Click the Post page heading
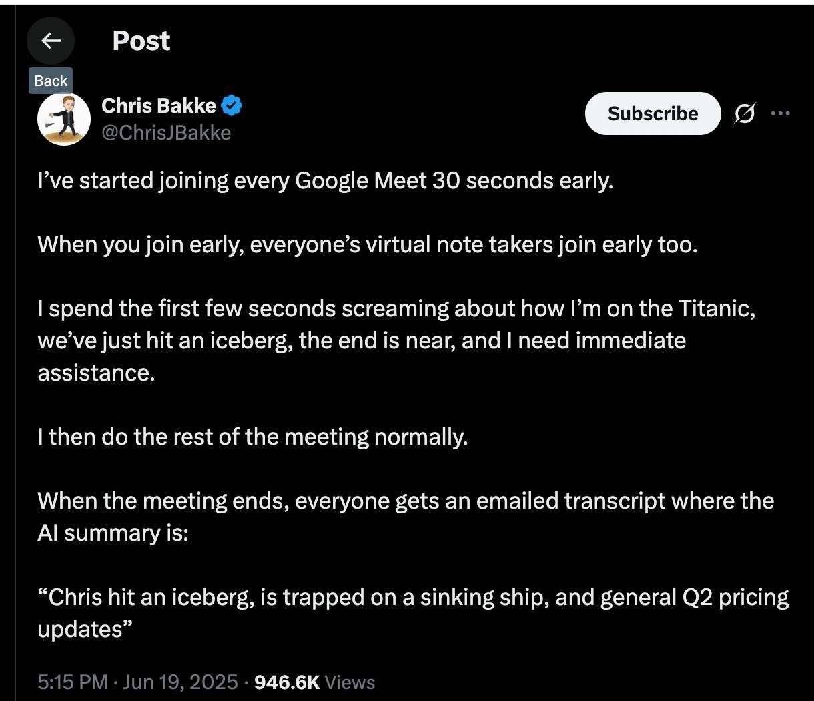Viewport: 814px width, 701px height. click(141, 41)
